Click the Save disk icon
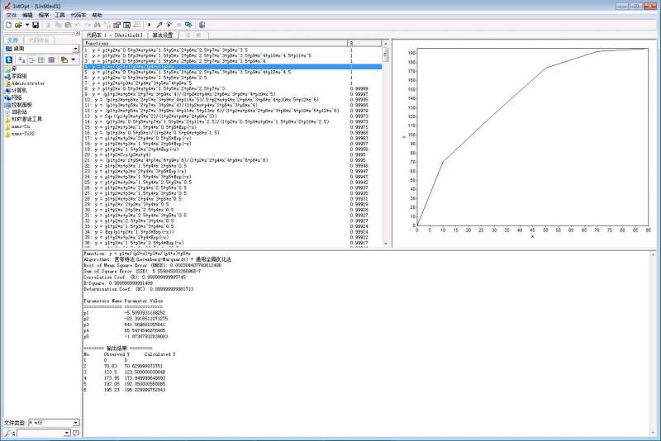This screenshot has height=441, width=661. [36, 26]
